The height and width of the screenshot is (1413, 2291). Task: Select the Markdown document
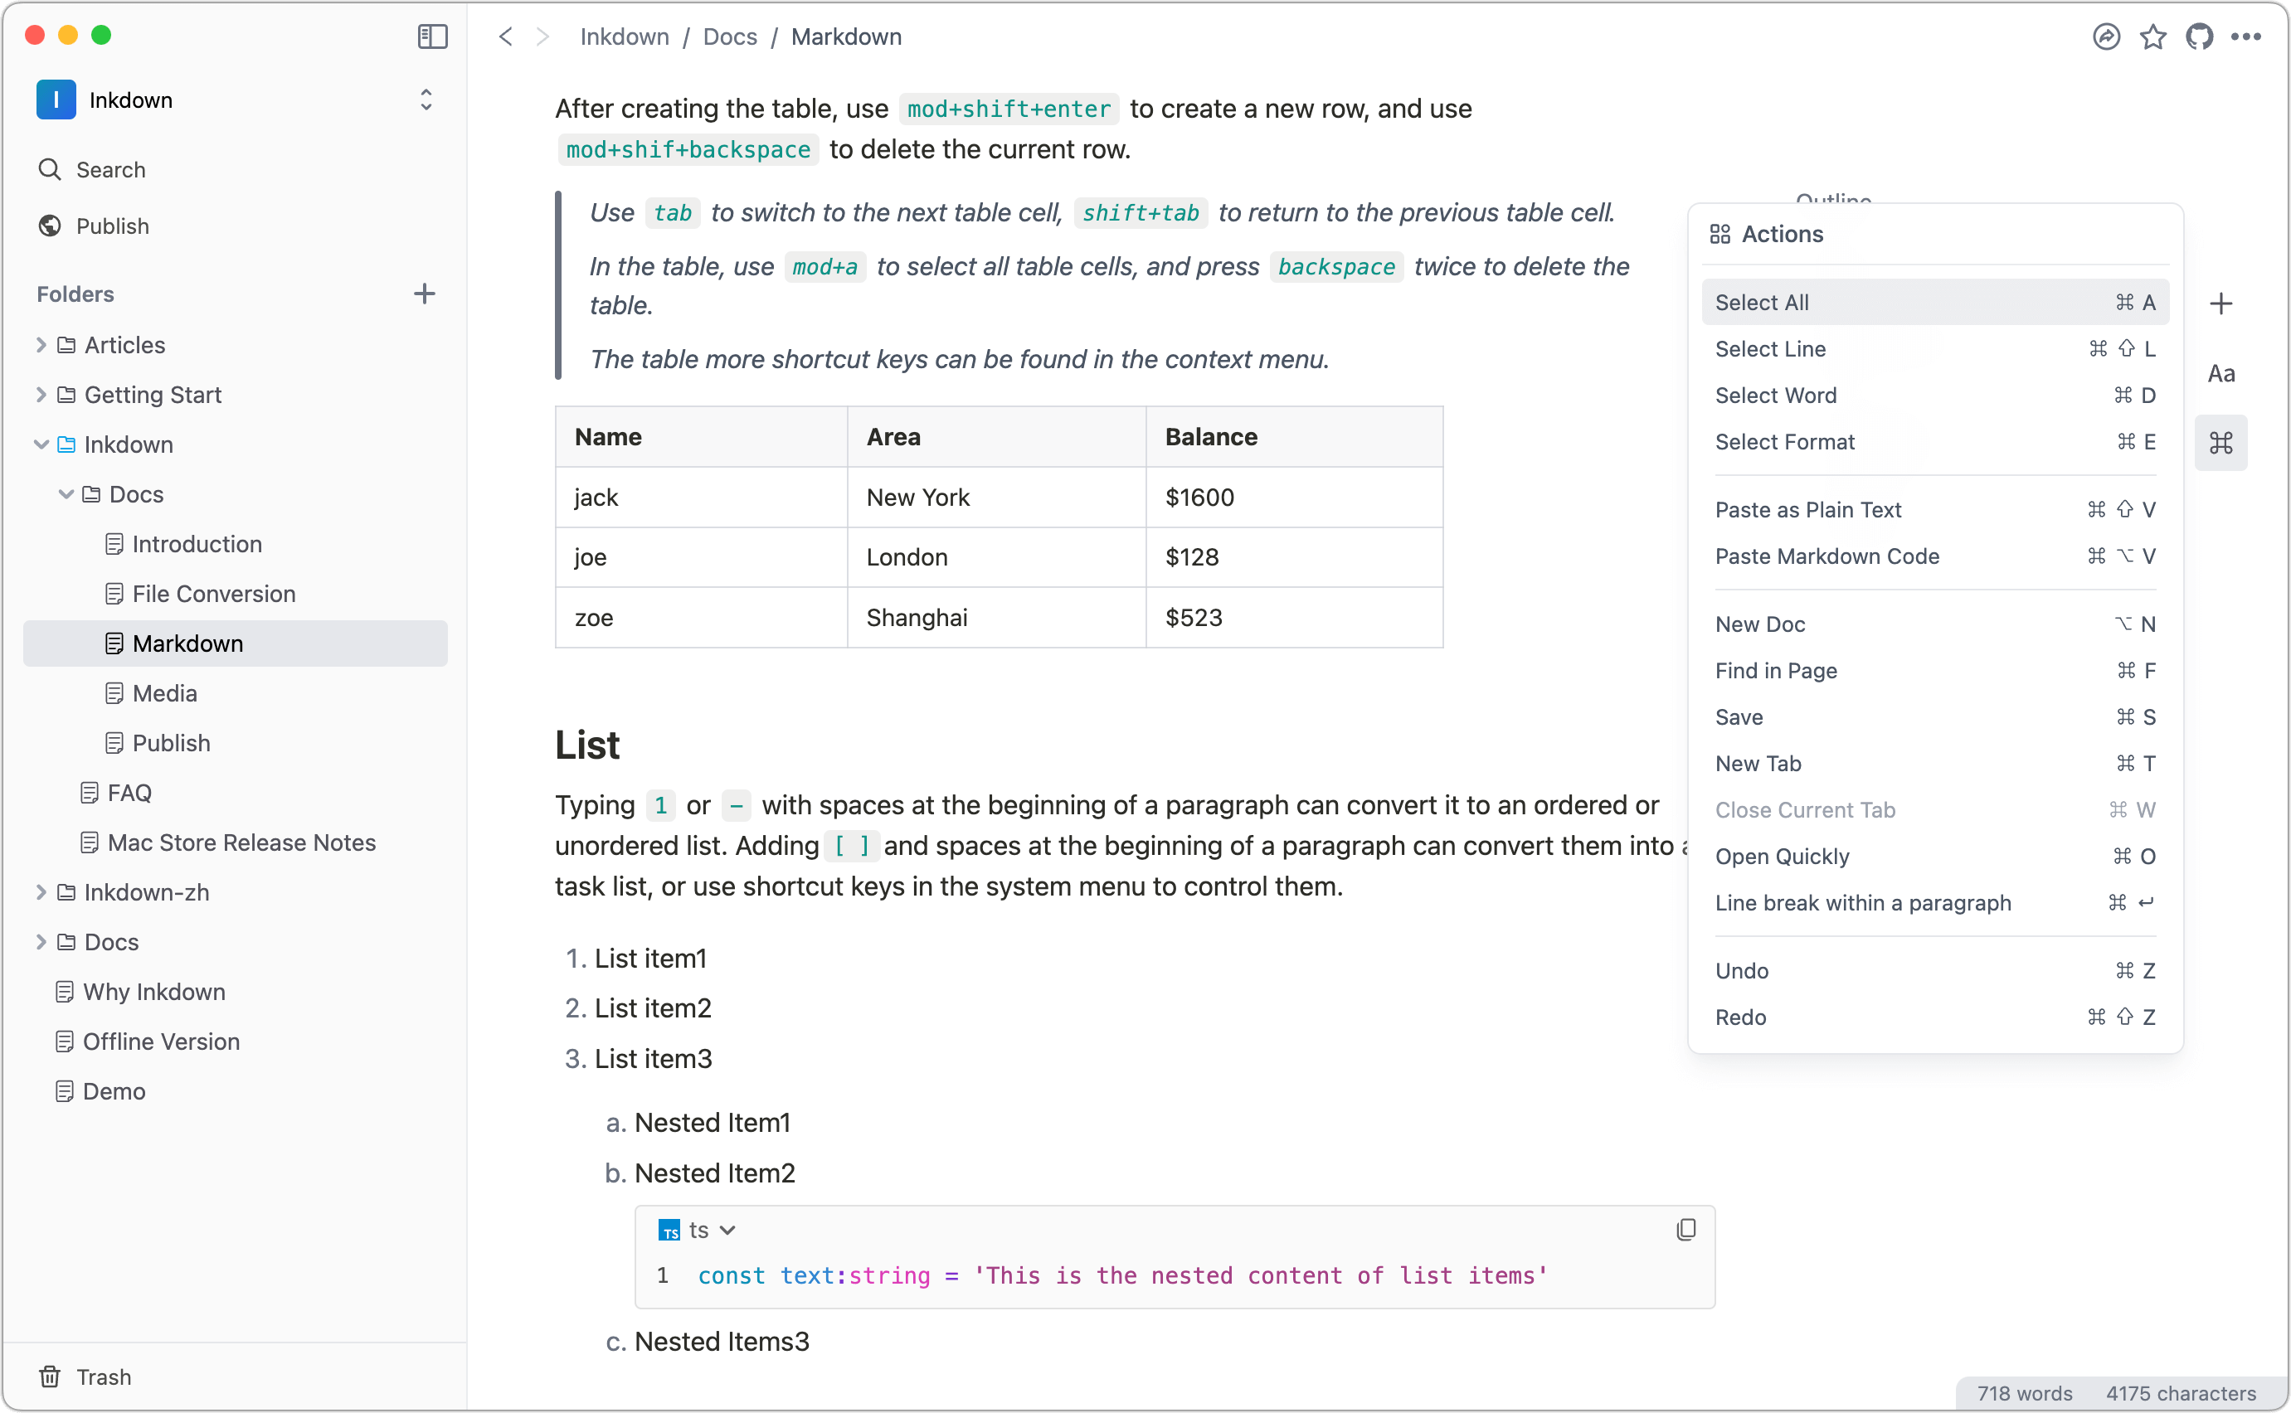pyautogui.click(x=236, y=643)
